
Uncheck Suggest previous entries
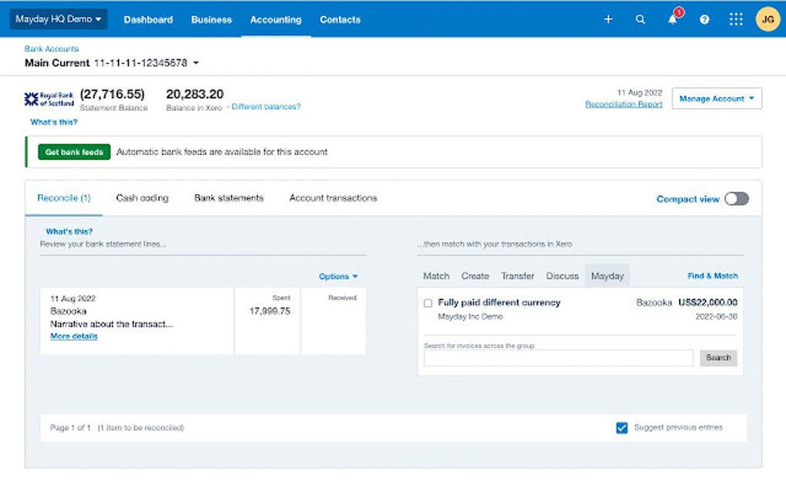tap(622, 427)
